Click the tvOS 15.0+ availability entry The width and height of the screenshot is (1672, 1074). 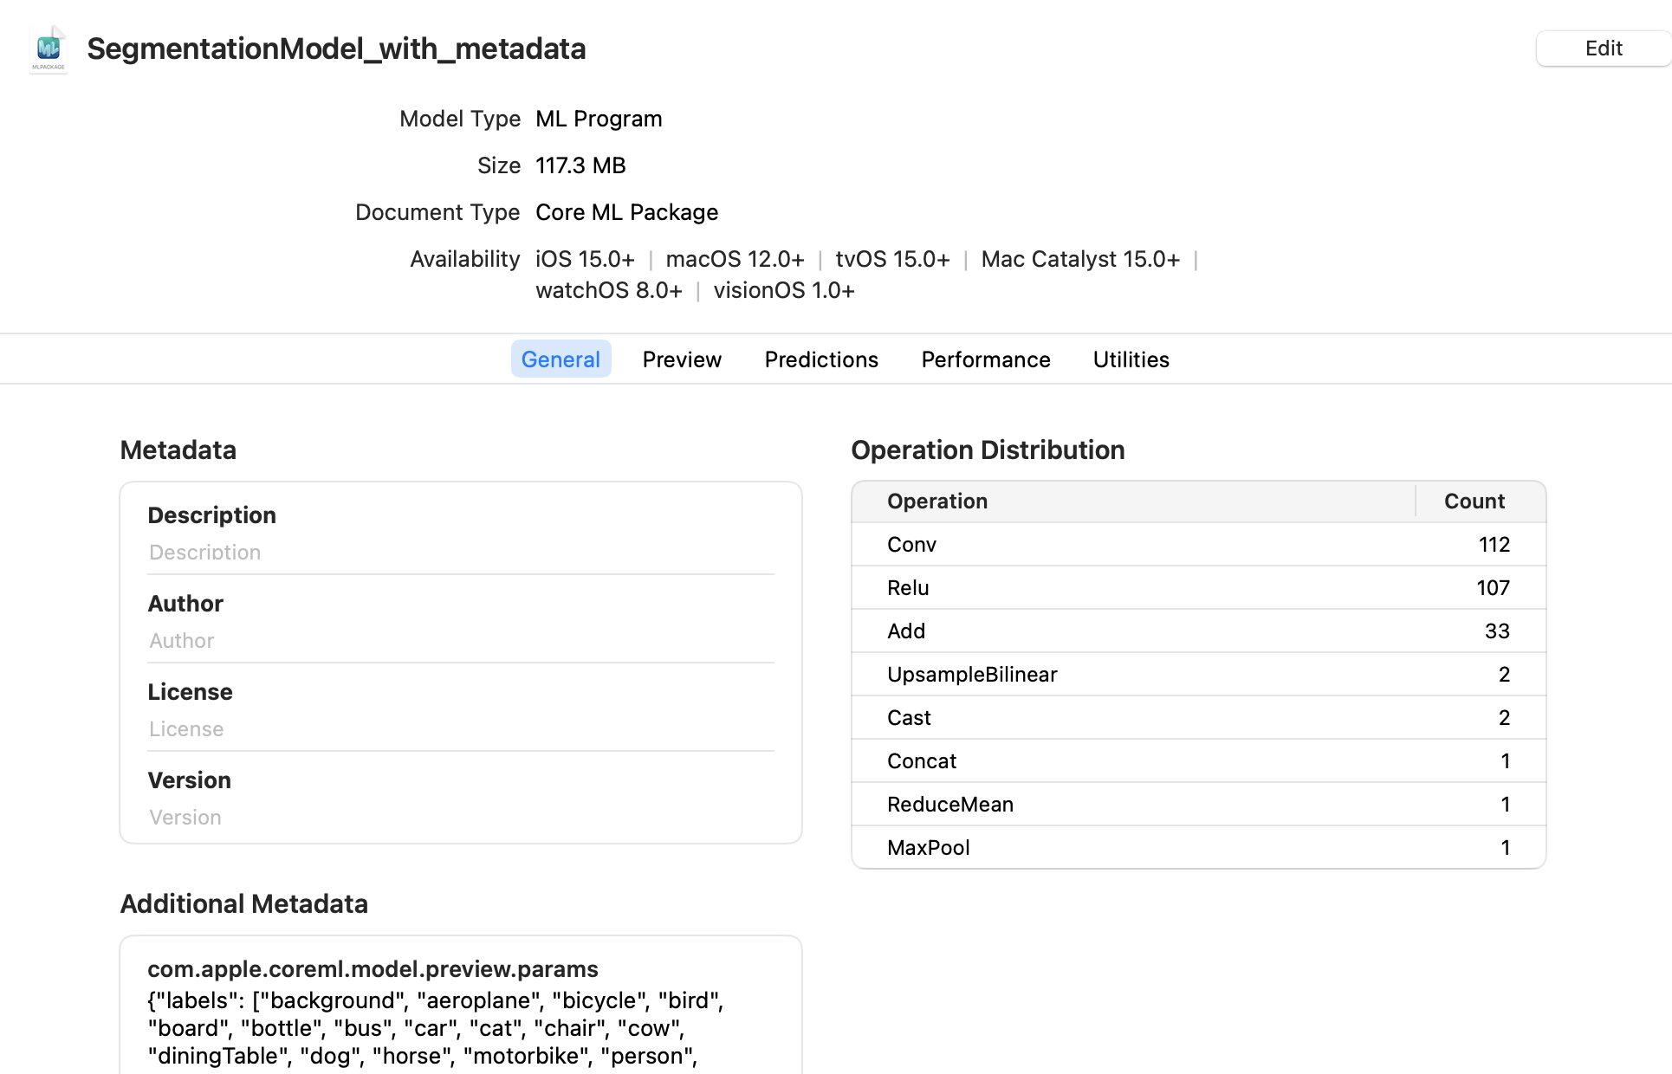coord(892,259)
